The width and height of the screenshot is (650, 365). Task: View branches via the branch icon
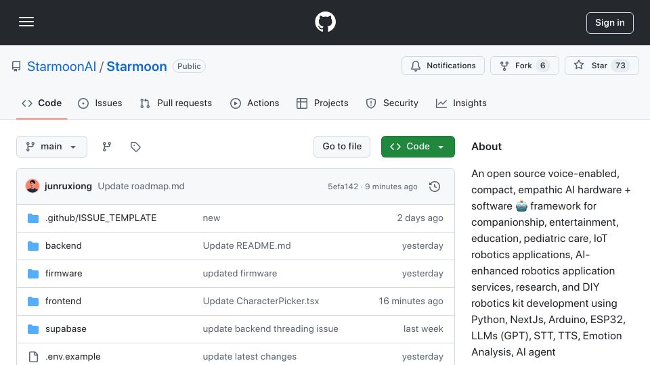click(x=107, y=147)
